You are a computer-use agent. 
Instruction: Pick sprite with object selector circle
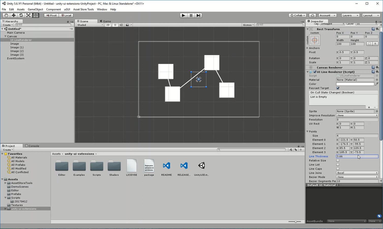pyautogui.click(x=377, y=111)
